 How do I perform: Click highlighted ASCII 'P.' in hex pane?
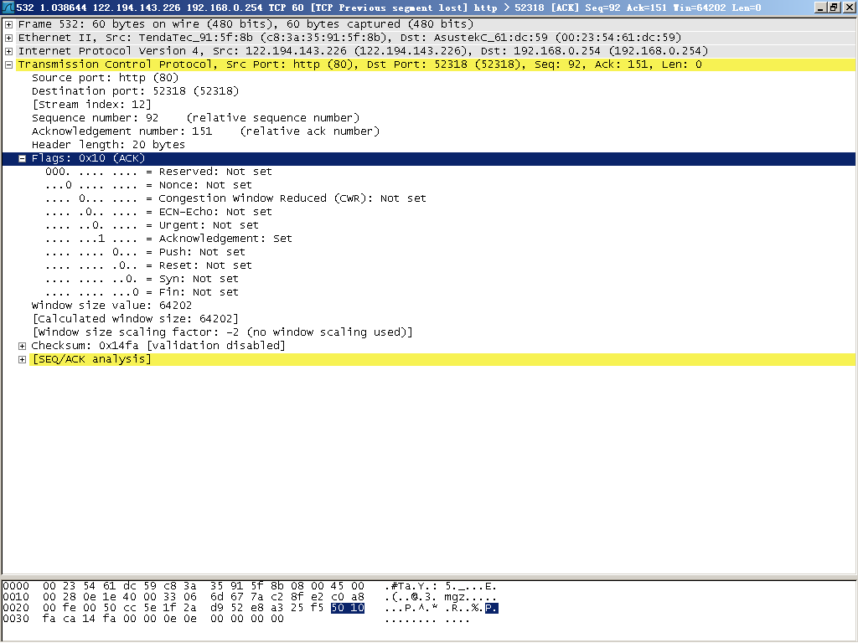[x=491, y=608]
